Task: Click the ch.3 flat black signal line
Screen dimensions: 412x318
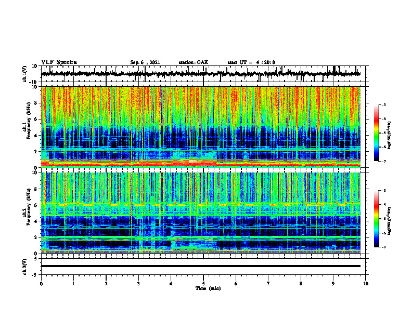Action: (x=200, y=266)
